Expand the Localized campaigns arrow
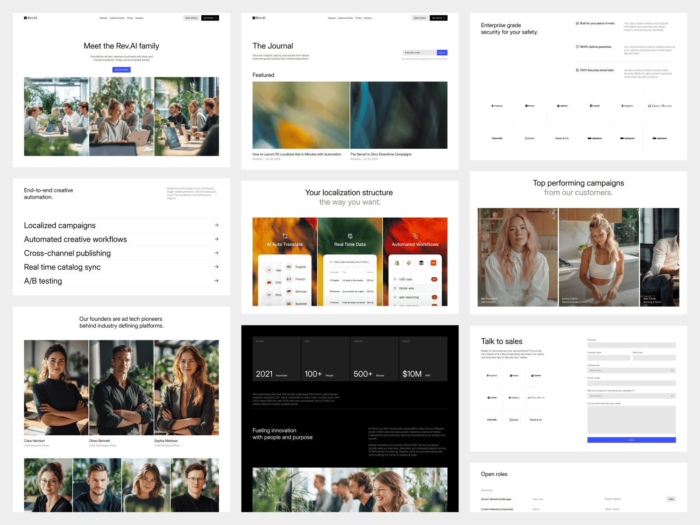This screenshot has height=525, width=700. (216, 225)
